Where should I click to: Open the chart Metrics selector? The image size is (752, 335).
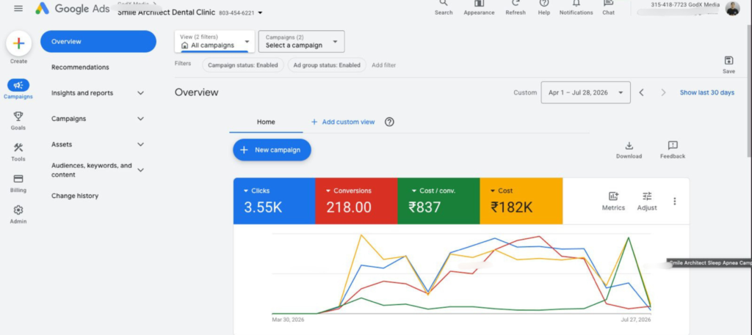[613, 201]
